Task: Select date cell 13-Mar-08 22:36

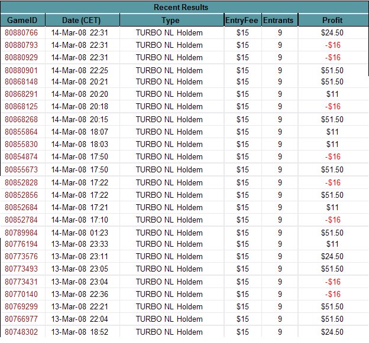Action: [80, 295]
